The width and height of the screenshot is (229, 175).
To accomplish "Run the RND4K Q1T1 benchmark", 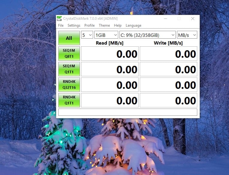I will click(69, 100).
